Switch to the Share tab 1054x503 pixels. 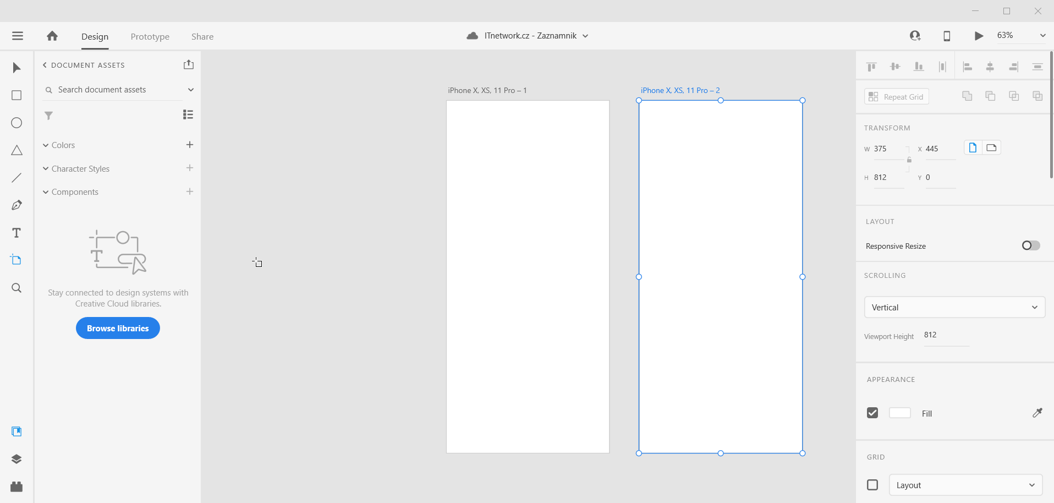point(202,36)
